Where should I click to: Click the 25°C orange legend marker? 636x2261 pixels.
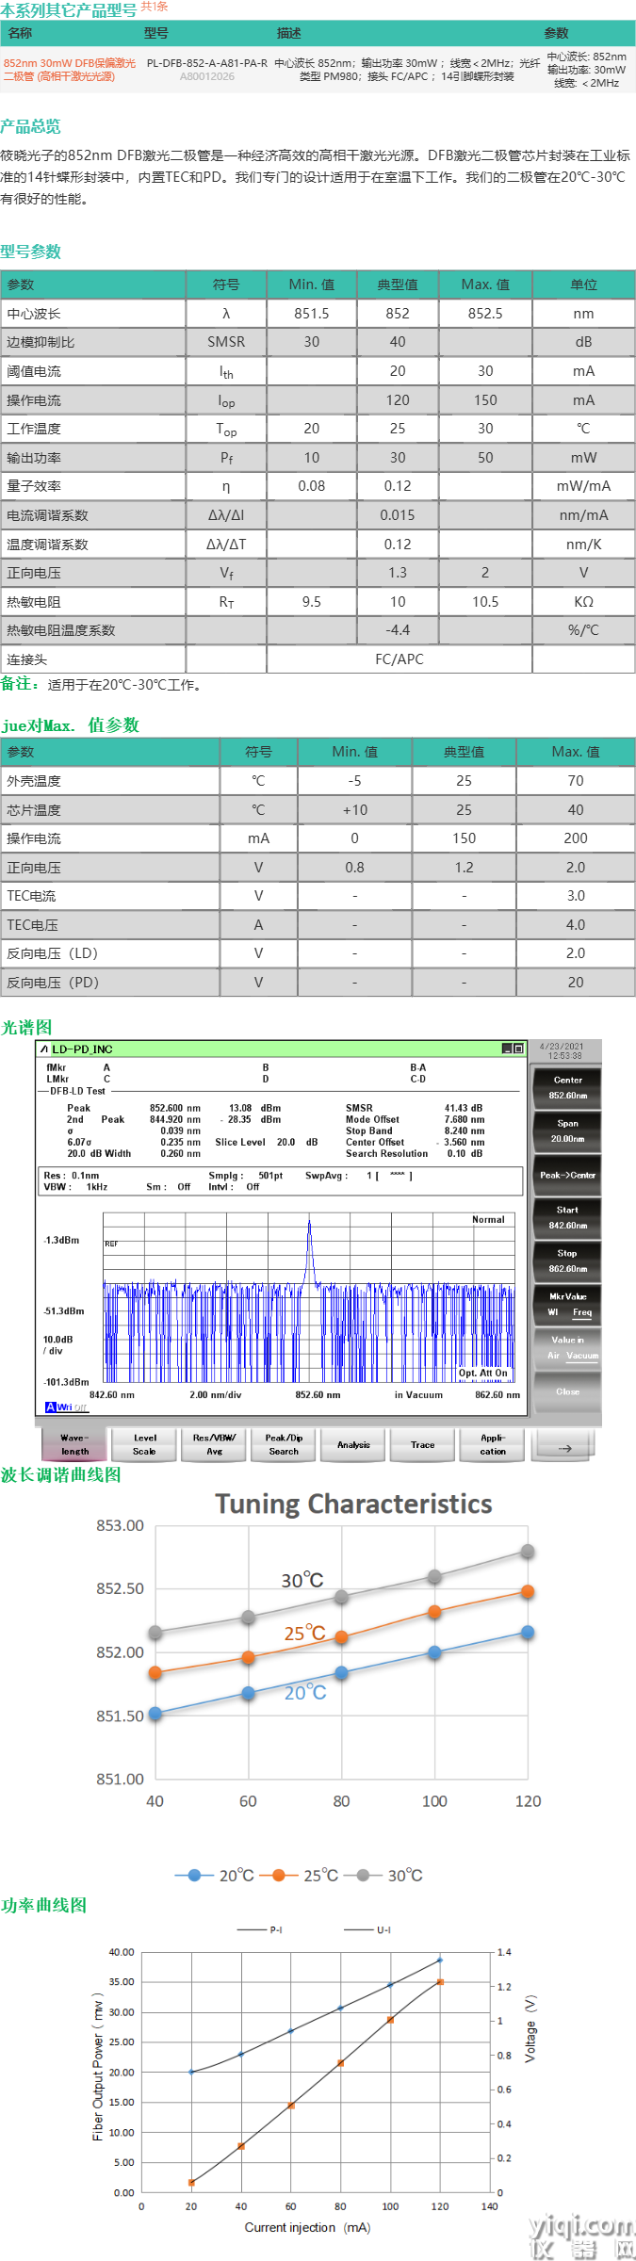point(279,1875)
